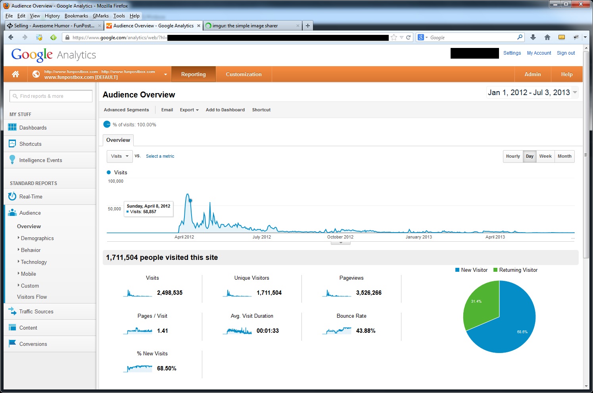The height and width of the screenshot is (393, 593).
Task: Switch to the imgur browser tab
Action: coord(252,26)
